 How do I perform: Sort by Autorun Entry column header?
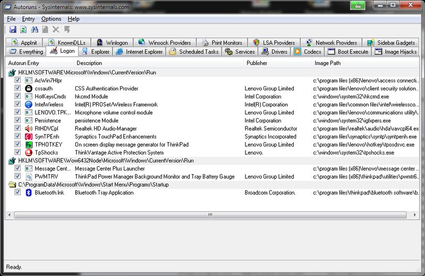click(x=39, y=63)
